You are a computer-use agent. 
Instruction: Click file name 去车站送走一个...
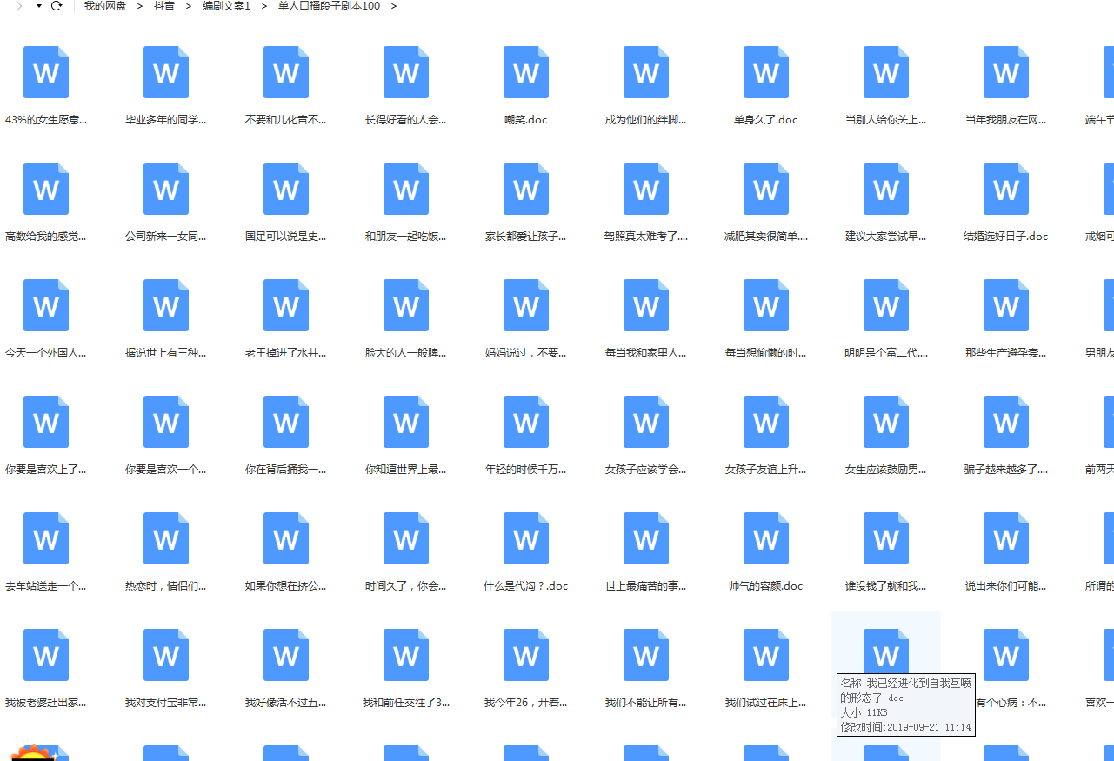(46, 586)
